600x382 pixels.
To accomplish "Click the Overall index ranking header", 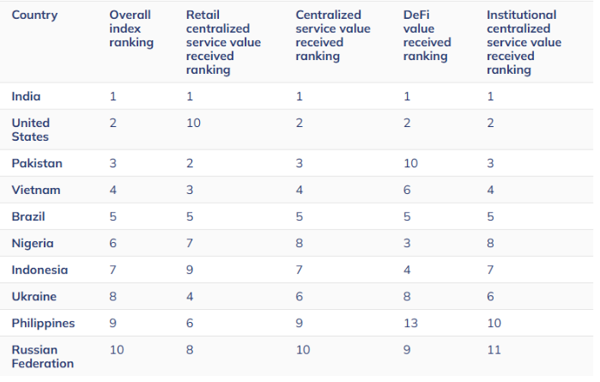I will (x=131, y=29).
